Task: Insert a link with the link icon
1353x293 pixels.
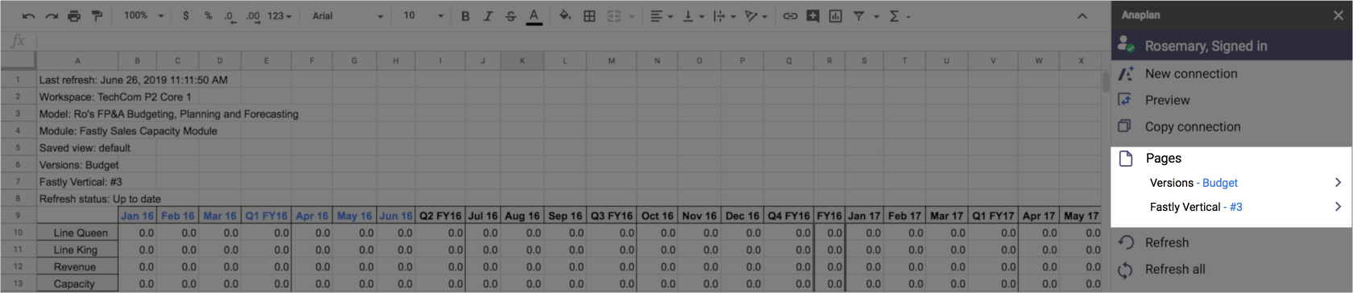Action: point(790,16)
